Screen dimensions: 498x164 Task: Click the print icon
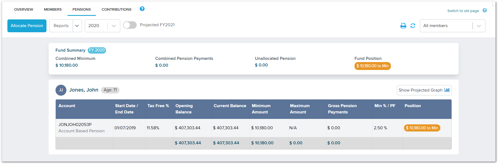[x=403, y=26]
